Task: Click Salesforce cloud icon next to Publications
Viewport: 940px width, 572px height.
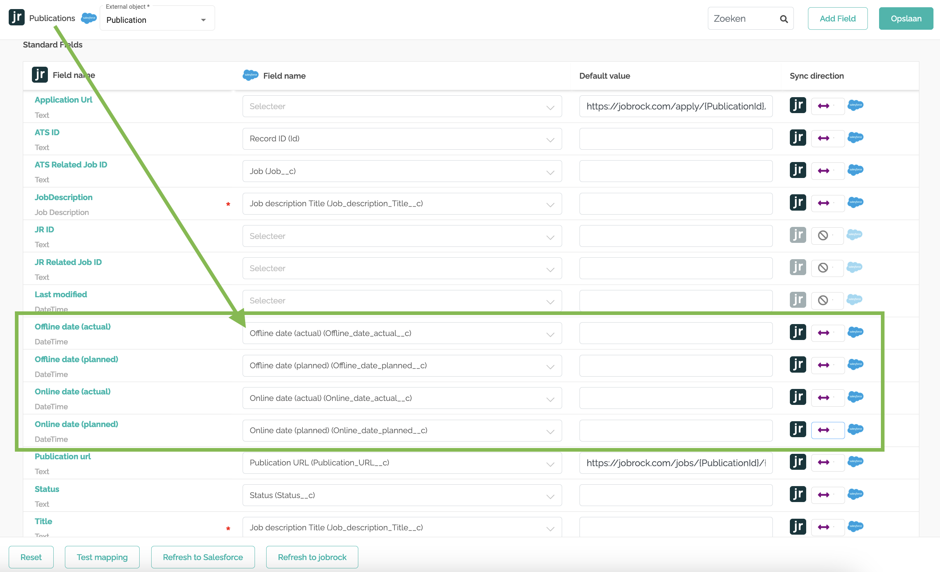Action: coord(89,18)
